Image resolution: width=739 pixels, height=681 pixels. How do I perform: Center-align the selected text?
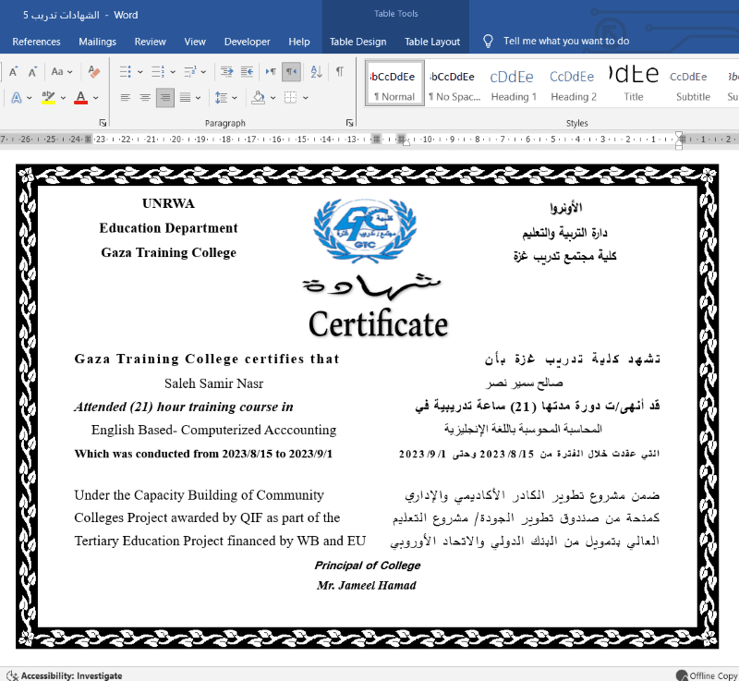[x=145, y=97]
